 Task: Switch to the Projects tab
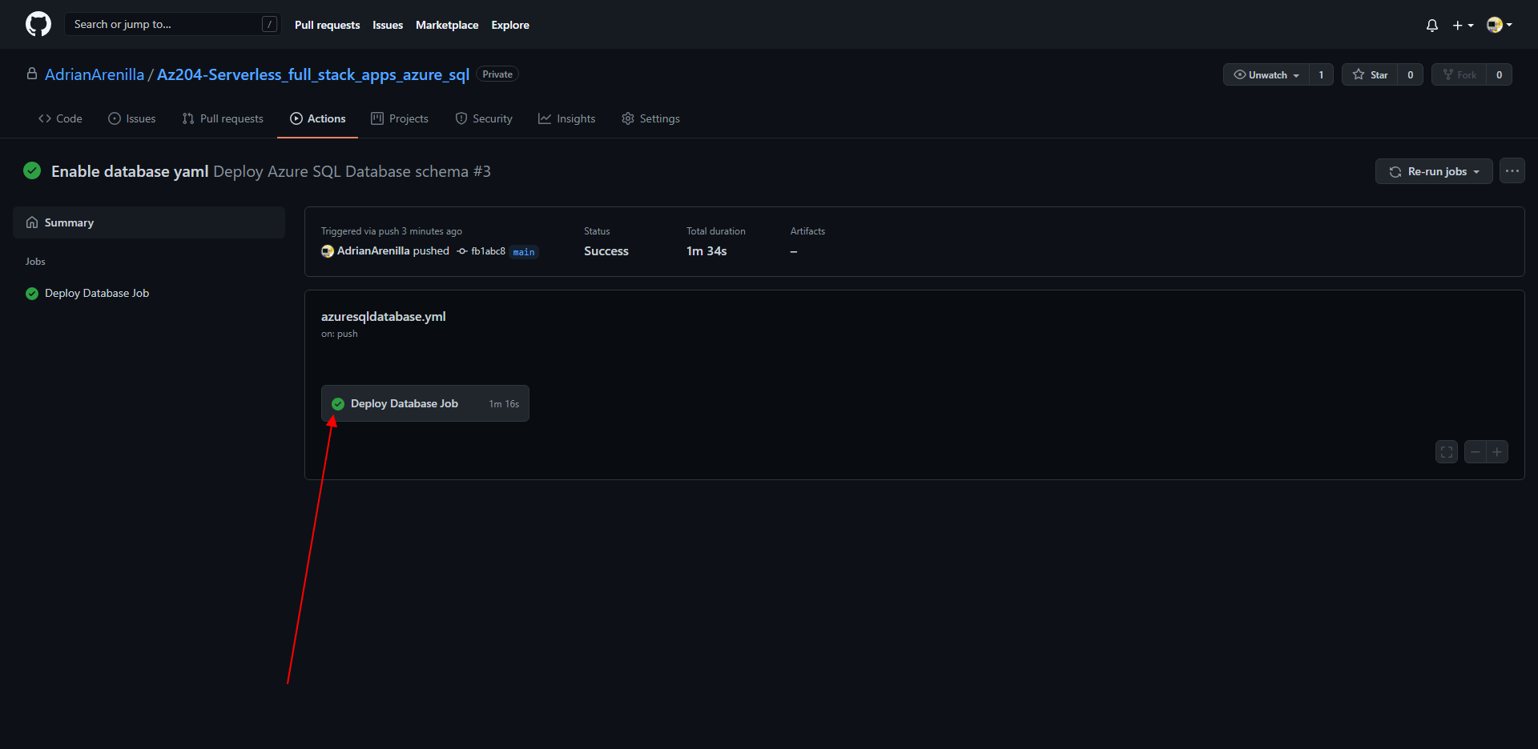tap(400, 118)
